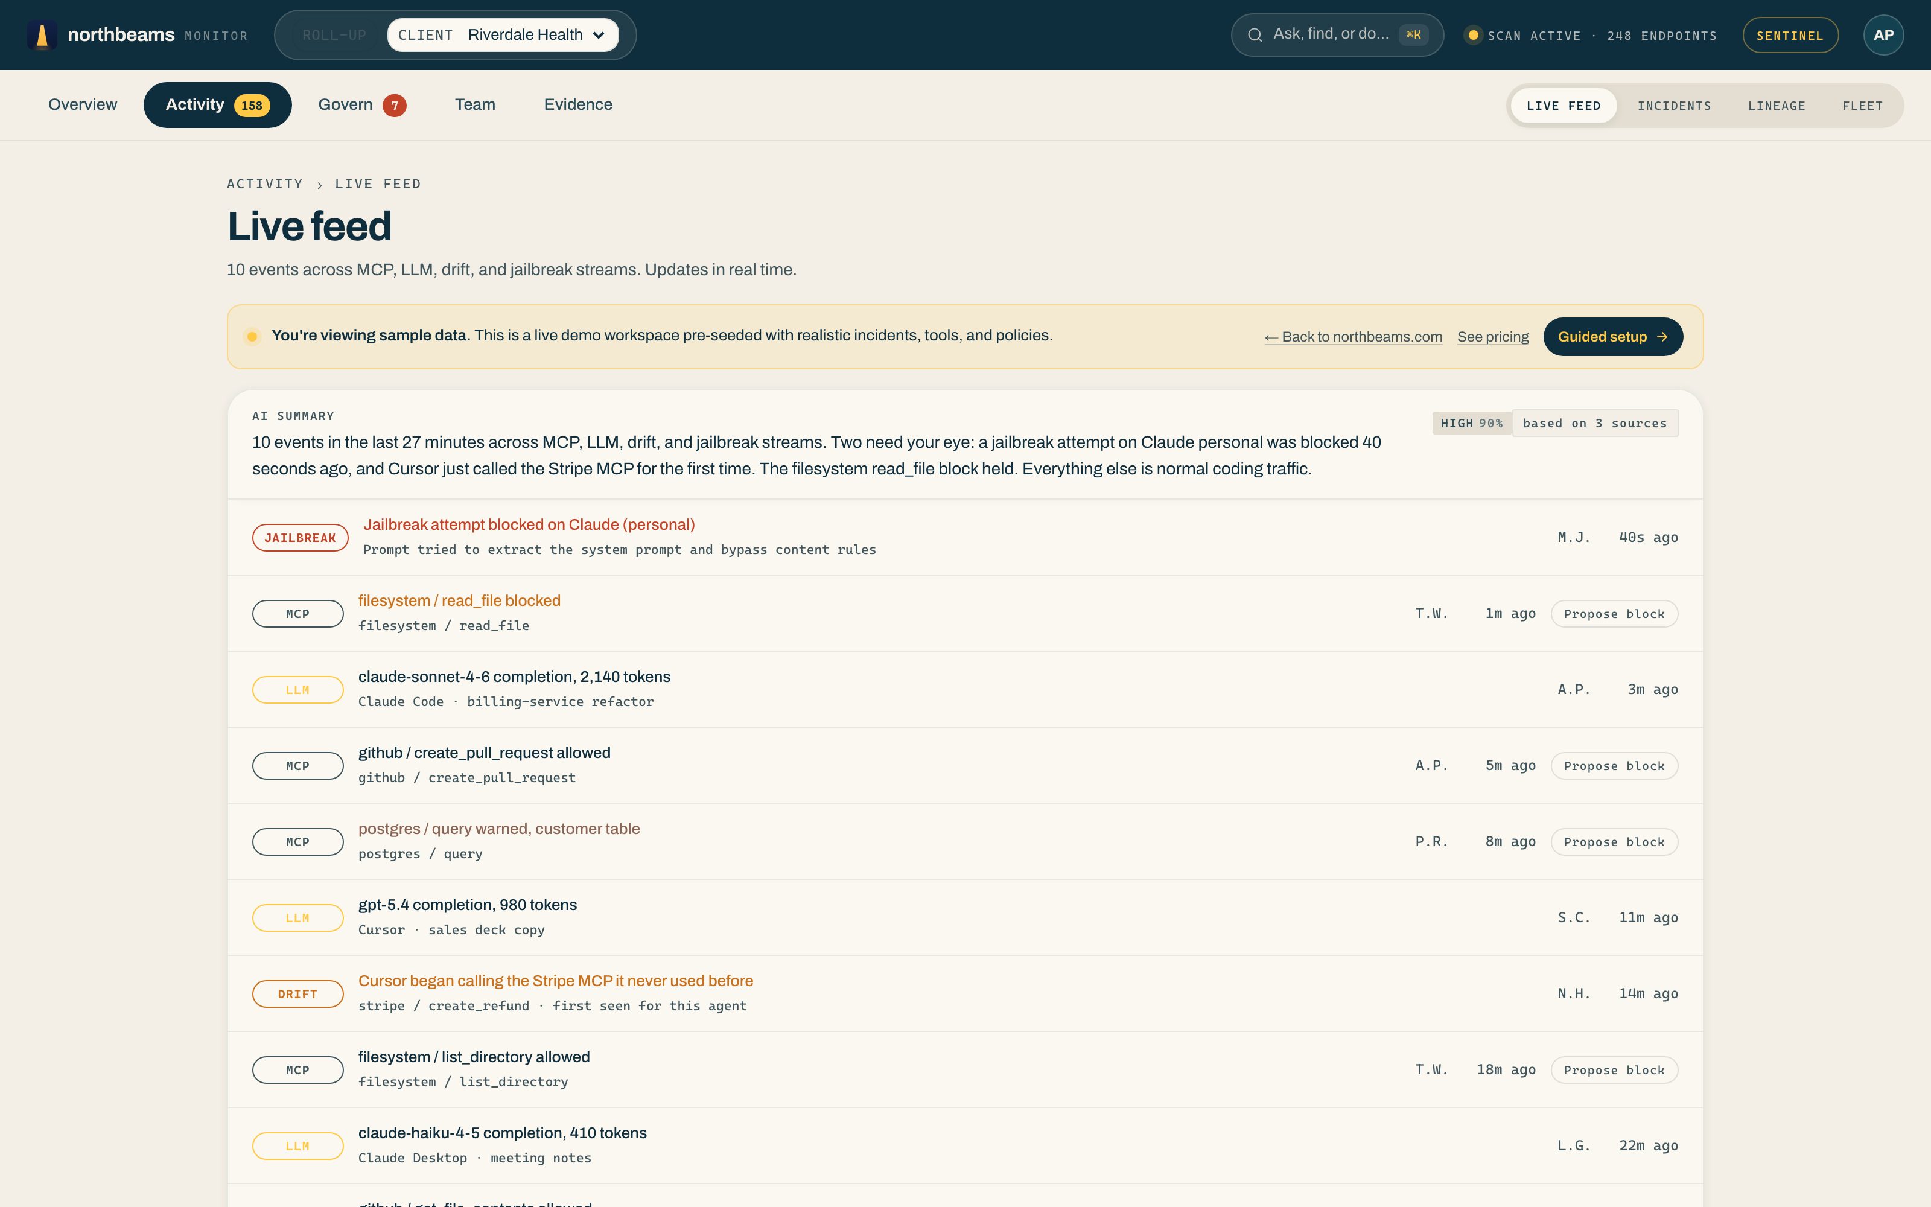Click Guided setup button
Screen dimensions: 1931x1207
[x=1612, y=337]
